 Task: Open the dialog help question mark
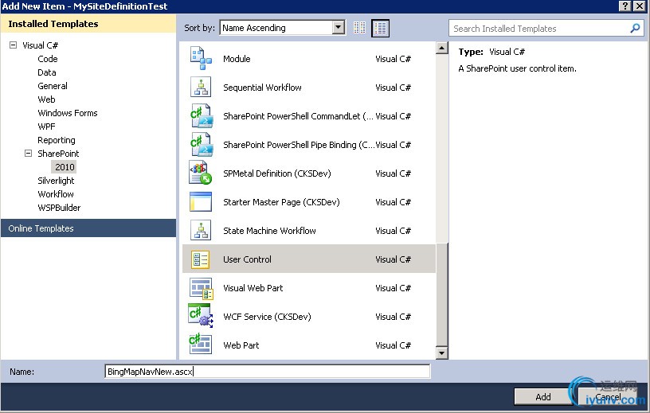click(625, 6)
